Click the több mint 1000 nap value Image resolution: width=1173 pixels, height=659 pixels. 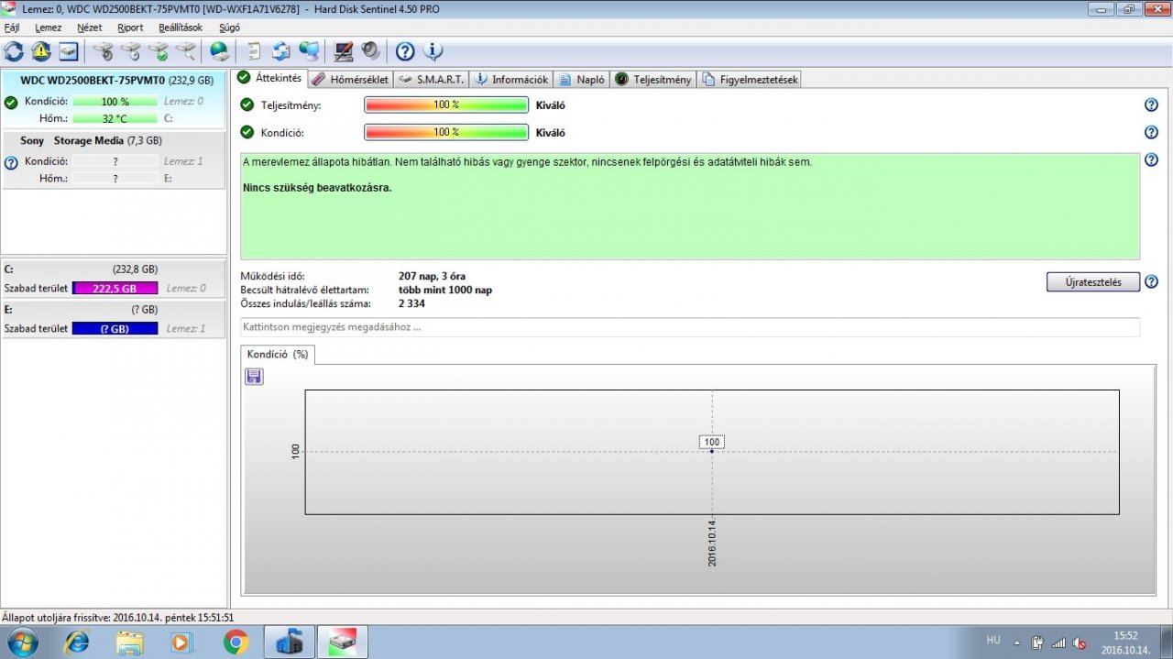coord(445,290)
